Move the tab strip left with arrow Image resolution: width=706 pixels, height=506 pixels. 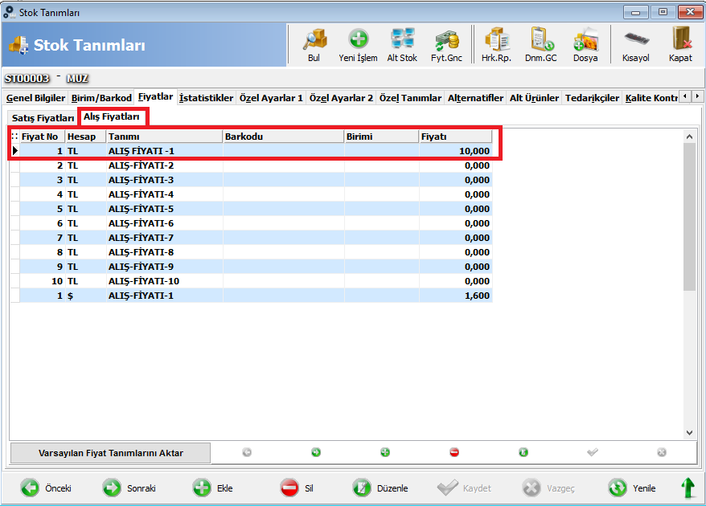(x=685, y=96)
